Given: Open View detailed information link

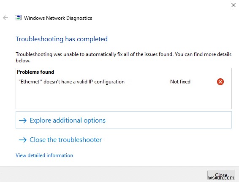Looking at the screenshot, I should (x=44, y=155).
